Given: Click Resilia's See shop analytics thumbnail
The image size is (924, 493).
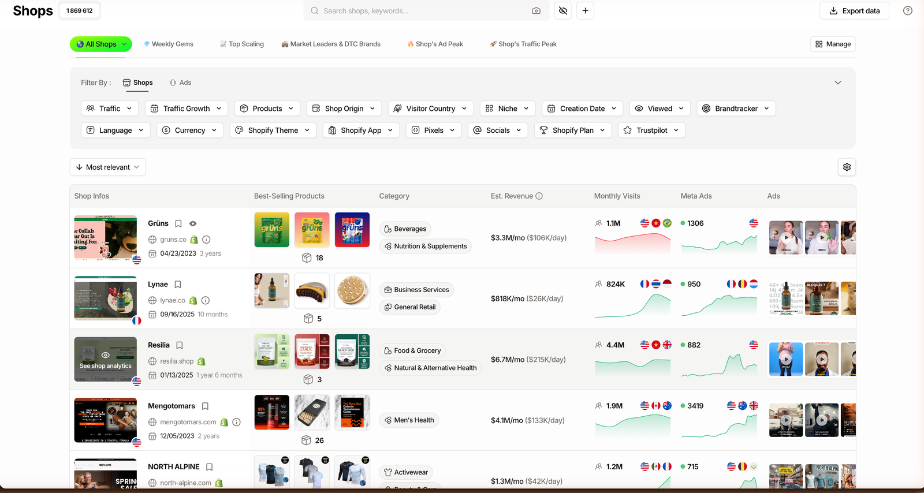Looking at the screenshot, I should coord(106,359).
